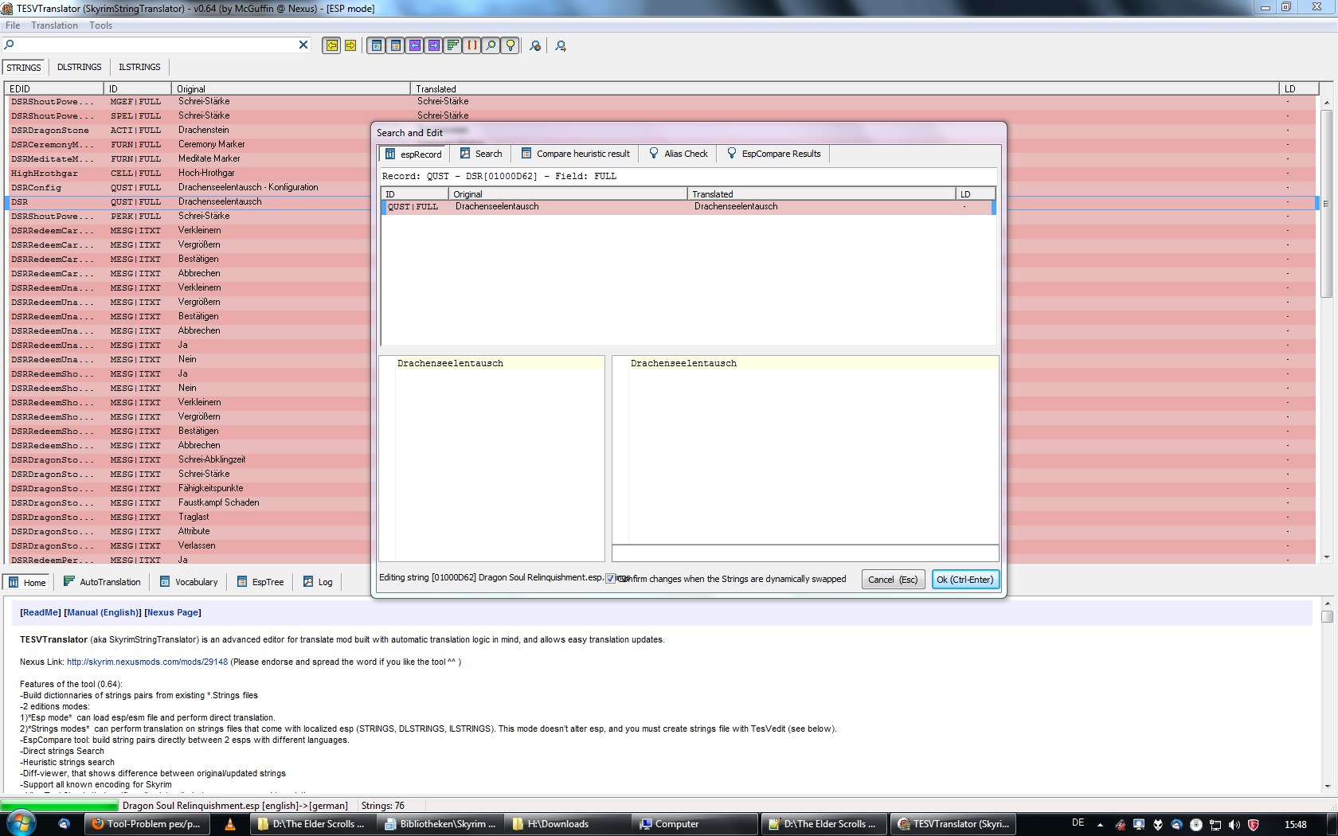The width and height of the screenshot is (1338, 836).
Task: Show hidden system tray icons arrow
Action: click(x=1100, y=825)
